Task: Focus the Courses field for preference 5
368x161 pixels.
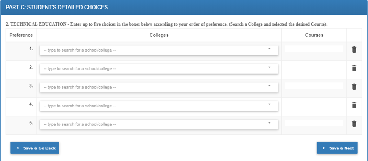Action: point(314,123)
